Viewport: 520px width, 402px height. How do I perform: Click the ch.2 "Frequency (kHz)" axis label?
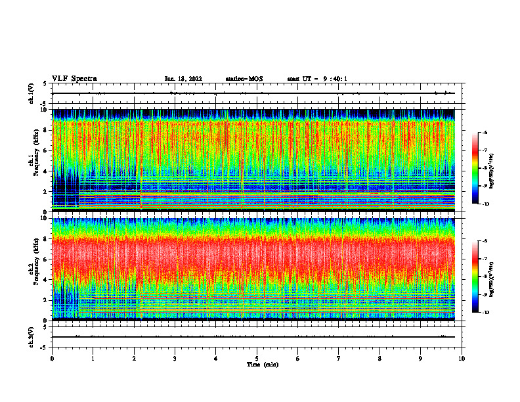(36, 261)
